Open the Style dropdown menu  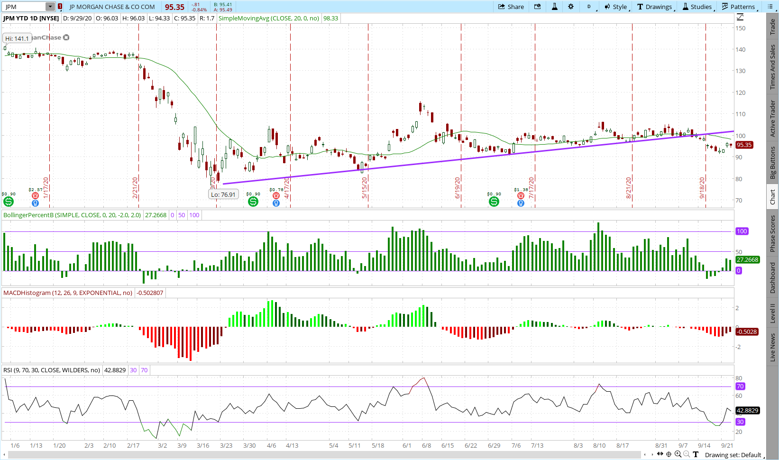coord(616,7)
